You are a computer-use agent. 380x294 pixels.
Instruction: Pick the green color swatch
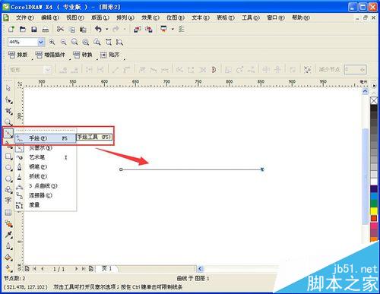pos(374,204)
